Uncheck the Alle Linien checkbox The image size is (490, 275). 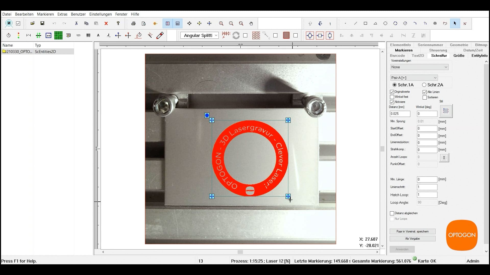425,92
